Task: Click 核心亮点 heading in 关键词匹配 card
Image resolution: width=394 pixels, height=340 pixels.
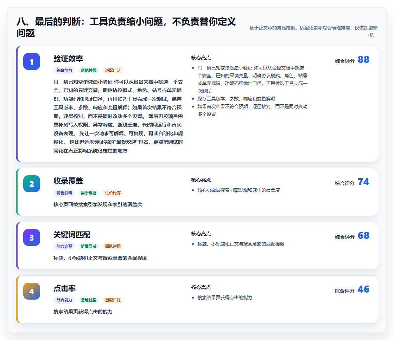Action: [201, 234]
